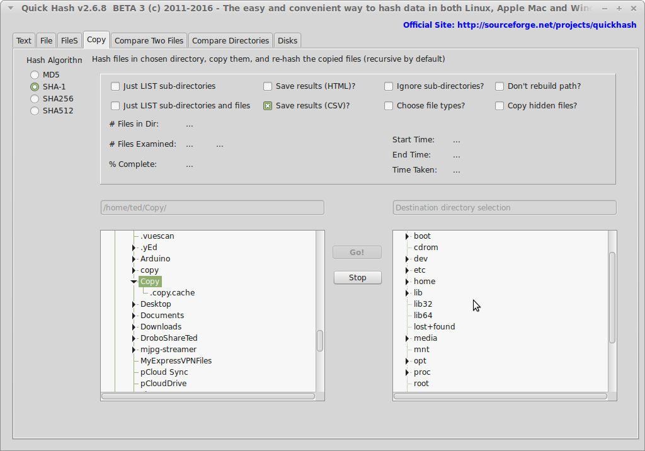Expand the Documents folder node
The image size is (645, 451).
point(134,316)
